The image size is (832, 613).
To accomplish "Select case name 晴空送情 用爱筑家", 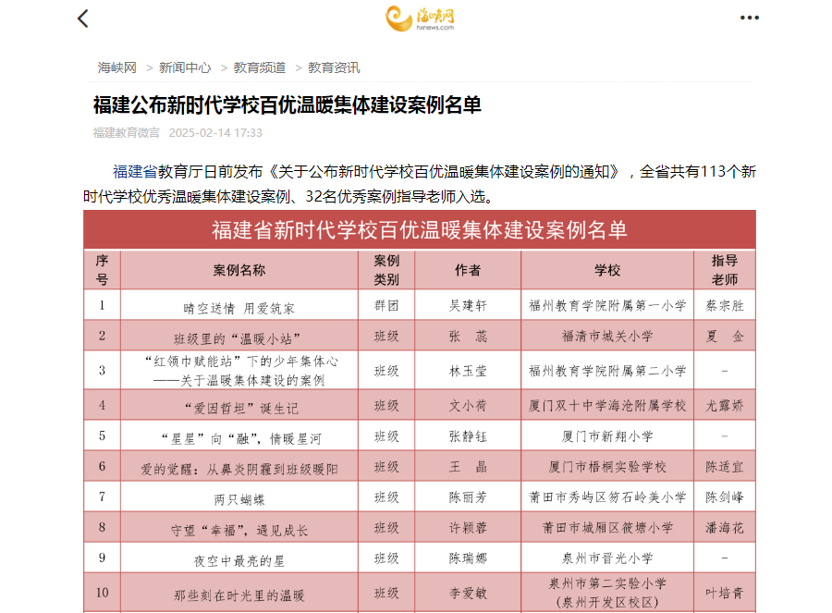I will [239, 305].
